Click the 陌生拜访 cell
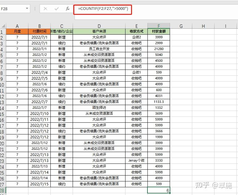238x195 pixels. click(99, 108)
